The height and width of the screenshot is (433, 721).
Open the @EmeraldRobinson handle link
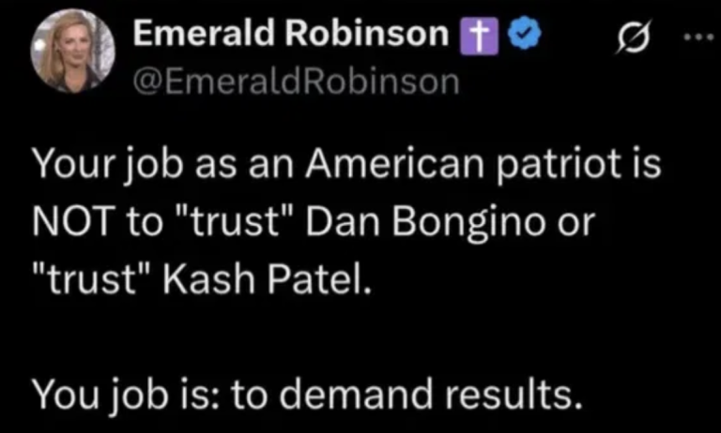click(x=298, y=82)
